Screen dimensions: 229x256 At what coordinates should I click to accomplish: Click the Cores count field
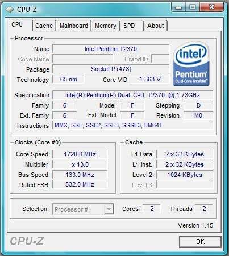click(152, 209)
